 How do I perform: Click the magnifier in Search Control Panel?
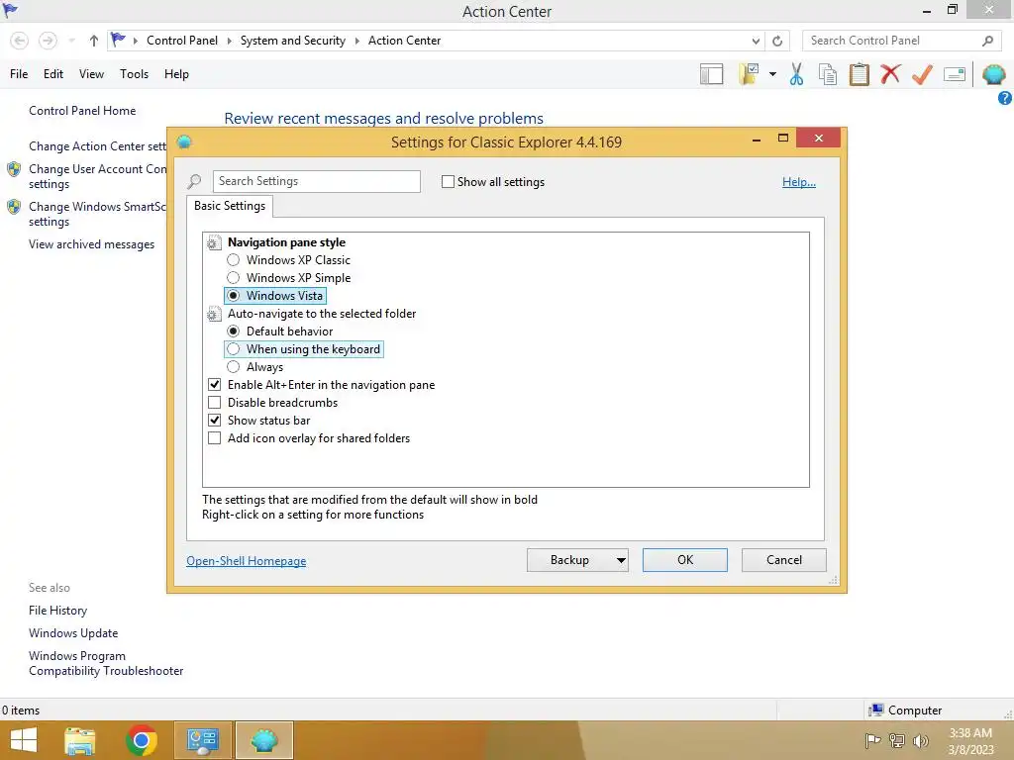[x=987, y=41]
